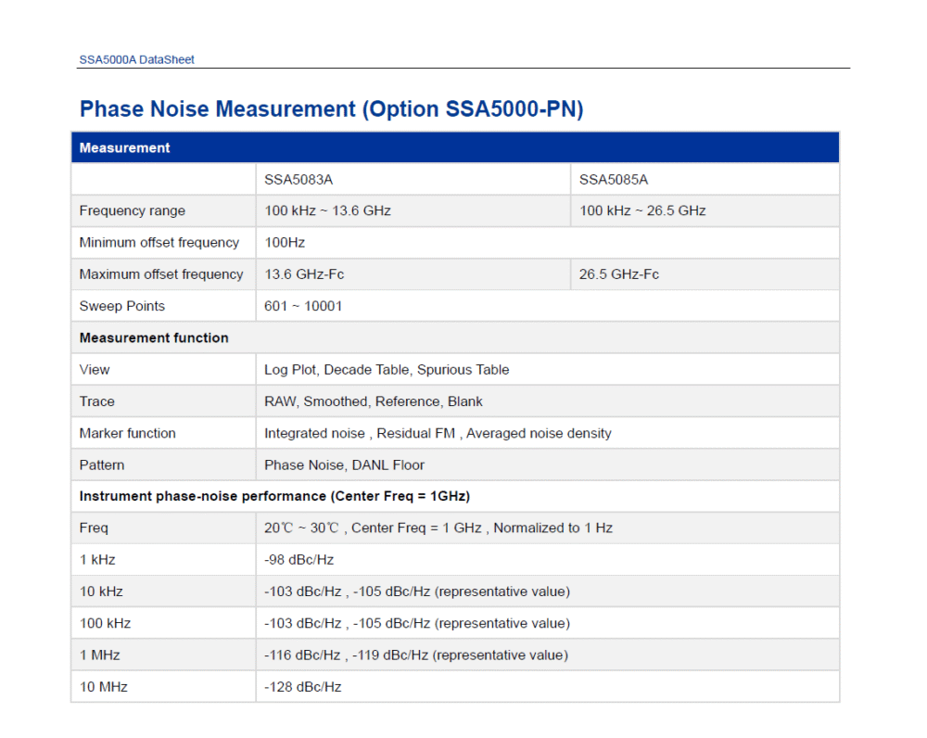927x738 pixels.
Task: Select the 'Phase Noise, DANL Floor' value
Action: [x=345, y=465]
